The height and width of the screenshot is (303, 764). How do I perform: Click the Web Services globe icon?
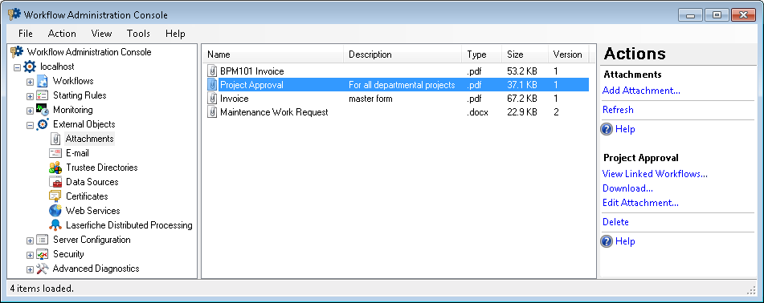tap(55, 211)
